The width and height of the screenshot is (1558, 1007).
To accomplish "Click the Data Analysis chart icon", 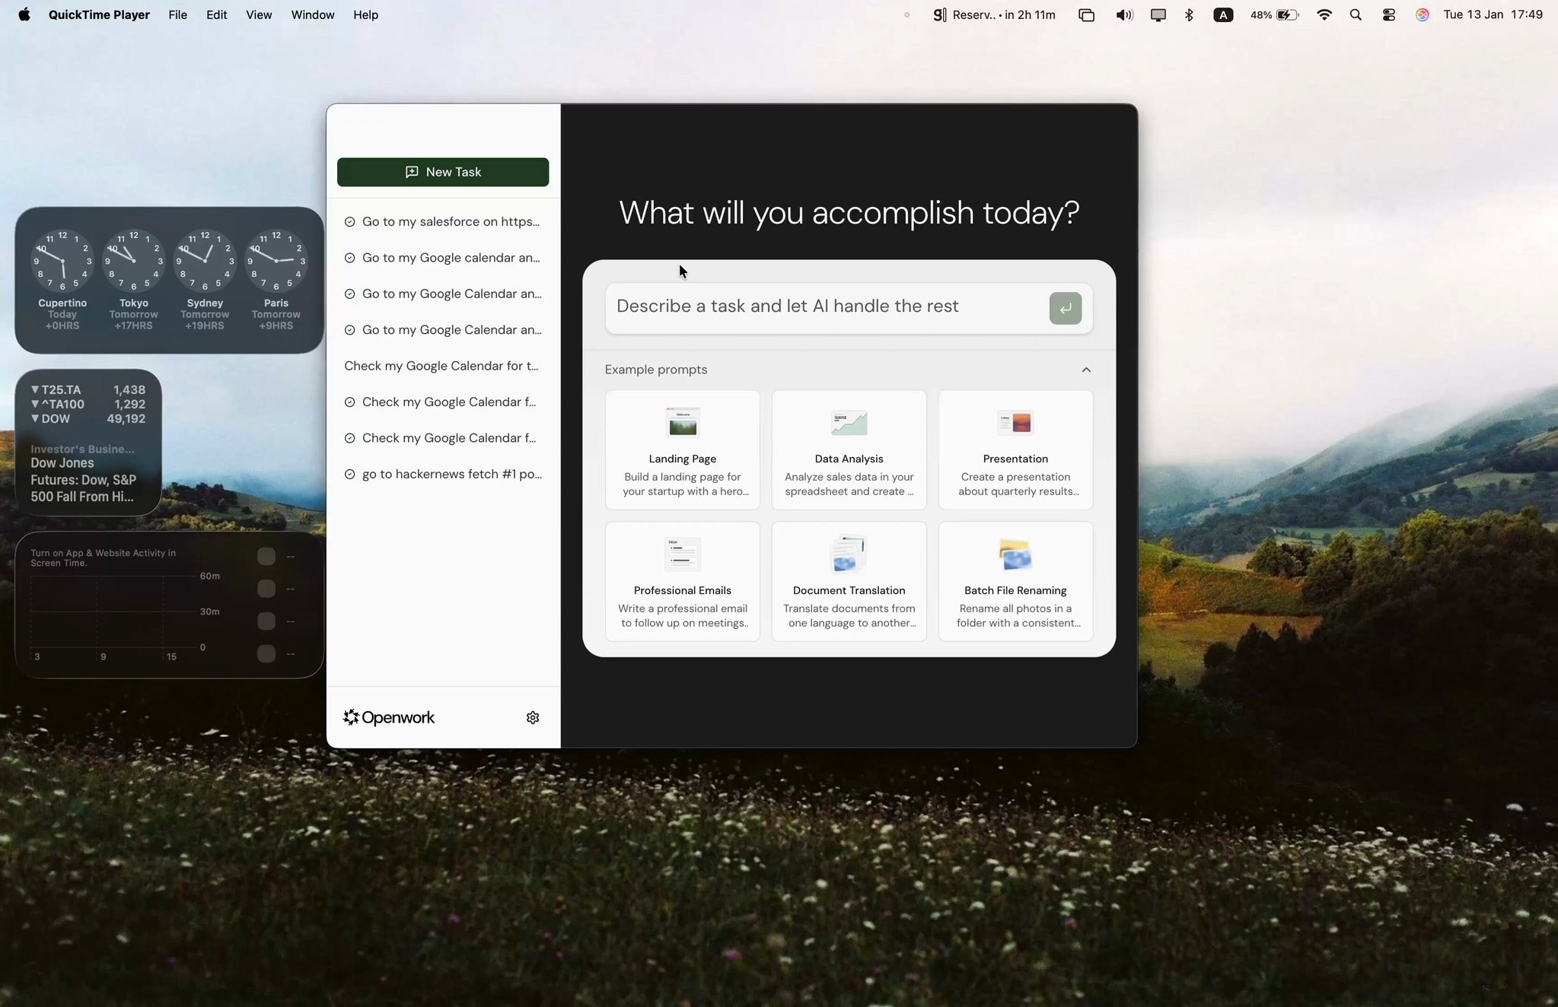I will click(x=849, y=423).
